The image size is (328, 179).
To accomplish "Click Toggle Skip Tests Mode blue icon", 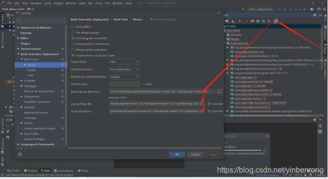I will 264,21.
